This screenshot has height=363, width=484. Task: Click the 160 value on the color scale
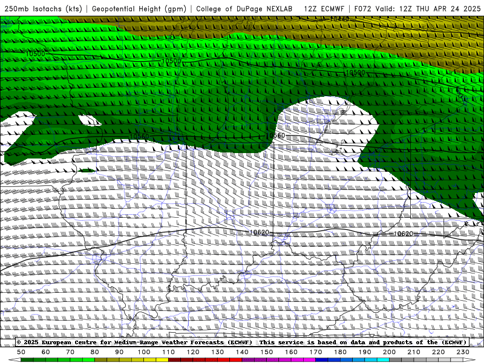pos(291,352)
